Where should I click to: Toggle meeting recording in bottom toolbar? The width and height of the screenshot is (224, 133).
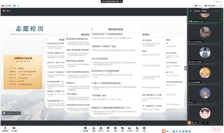pos(115,128)
